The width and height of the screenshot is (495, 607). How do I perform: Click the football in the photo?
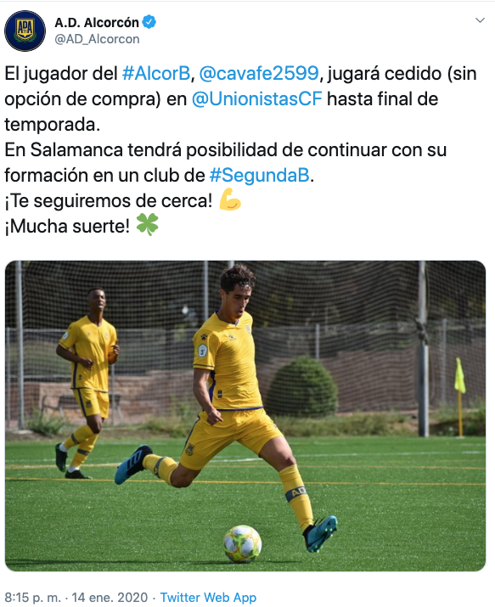coord(243,543)
